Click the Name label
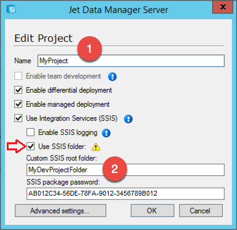The width and height of the screenshot is (237, 230). click(23, 61)
